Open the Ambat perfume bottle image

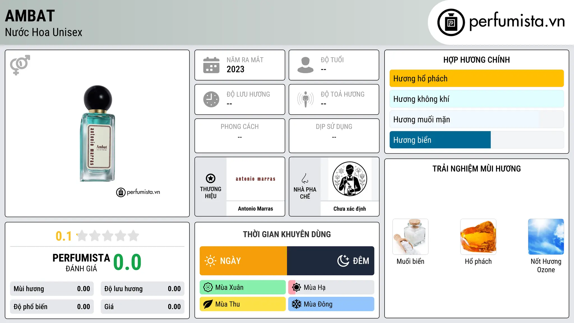tap(98, 133)
